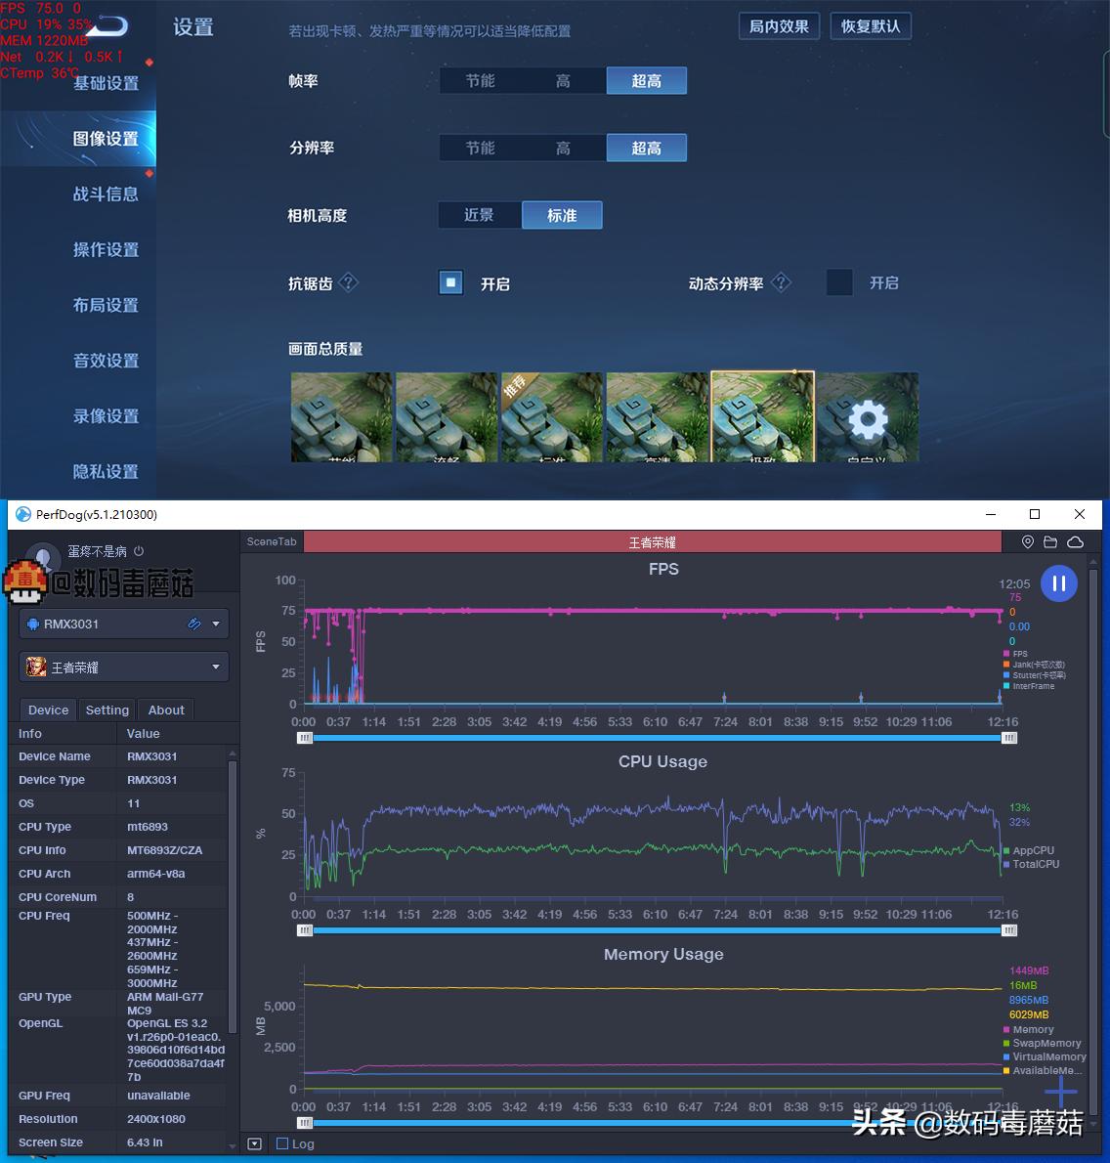Click the cloud upload icon in PerfDog
Viewport: 1110px width, 1163px height.
click(1075, 541)
